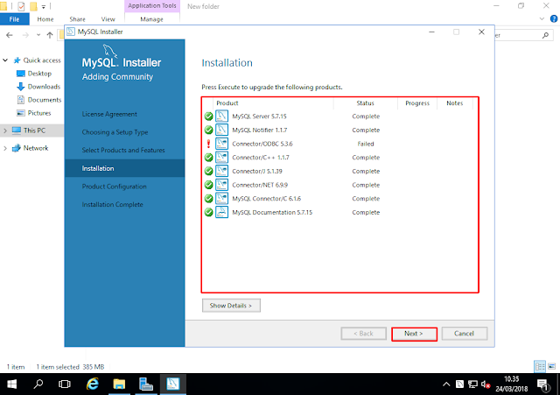Click the MySQL Connector/C 6.1.6 product icon

(221, 199)
